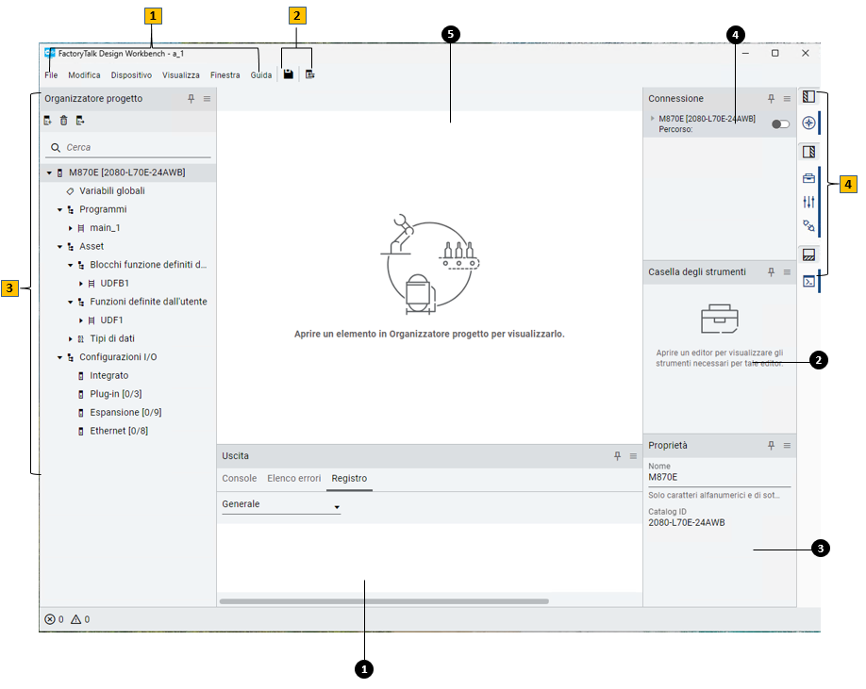Collapse the Asset tree node
Screen dimensions: 866x689
click(59, 246)
